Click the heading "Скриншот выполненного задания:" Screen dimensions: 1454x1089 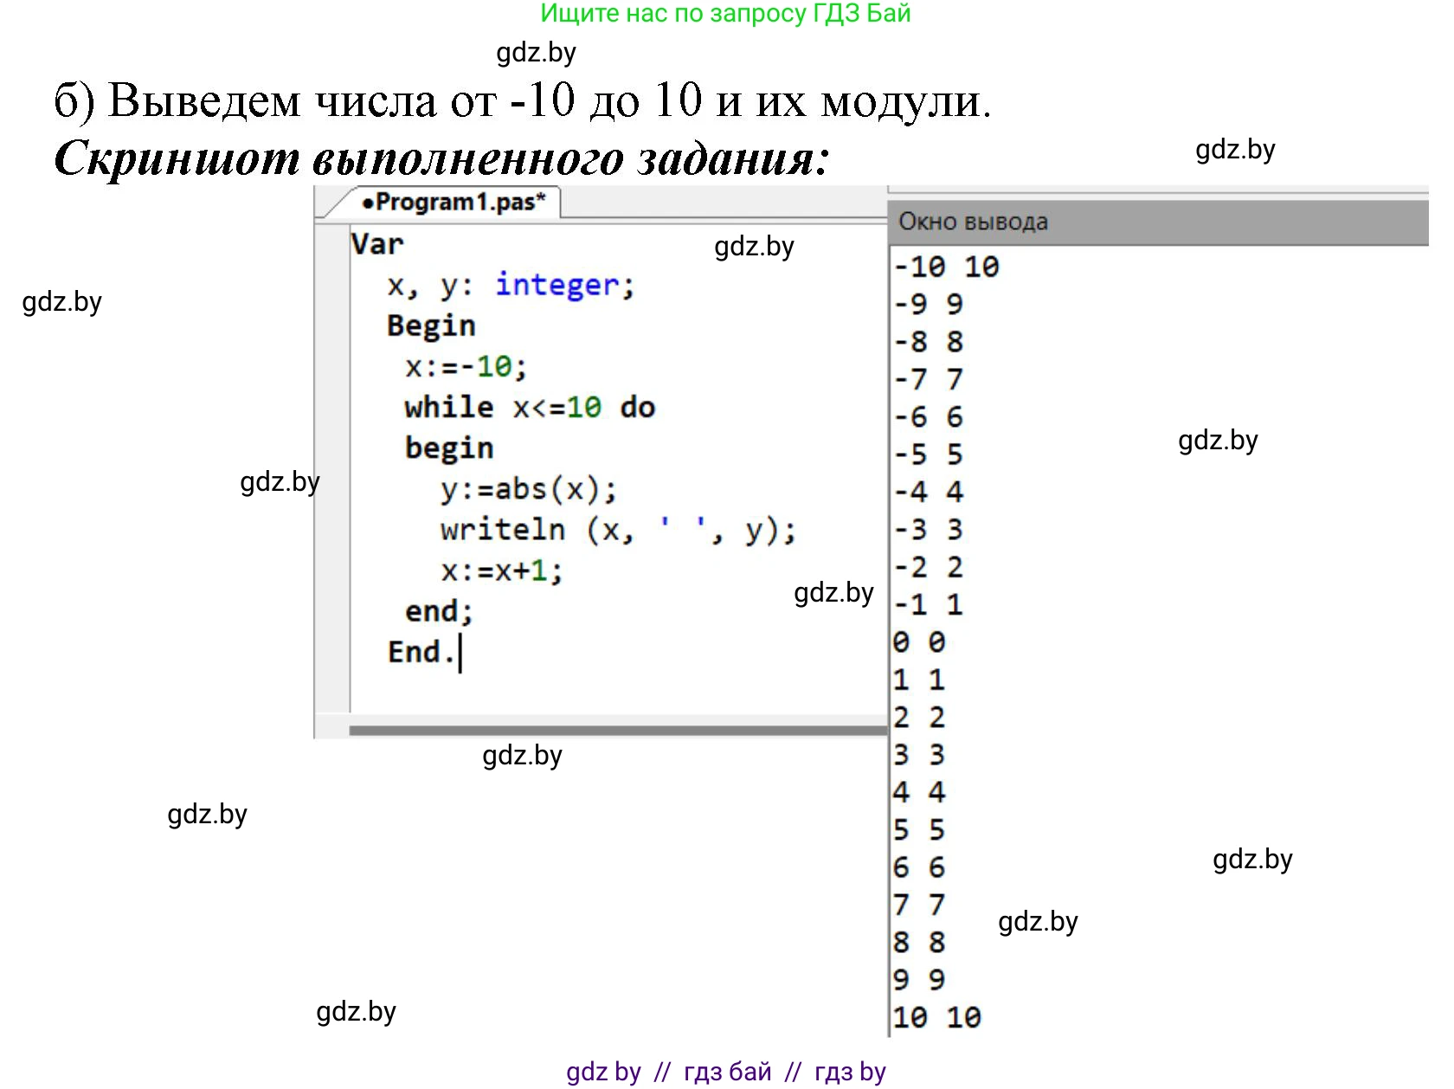point(441,158)
